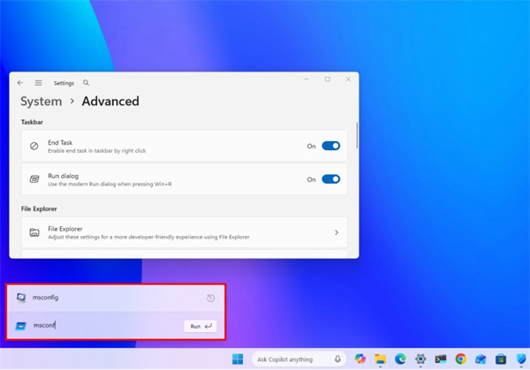Screen dimensions: 530x370
Task: Click the File Explorer section heading
Action: tap(39, 208)
